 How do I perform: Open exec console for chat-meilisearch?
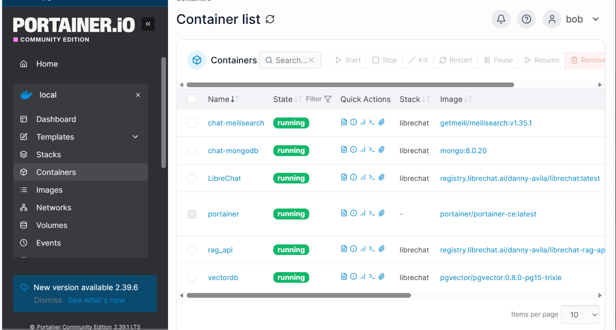pos(372,122)
